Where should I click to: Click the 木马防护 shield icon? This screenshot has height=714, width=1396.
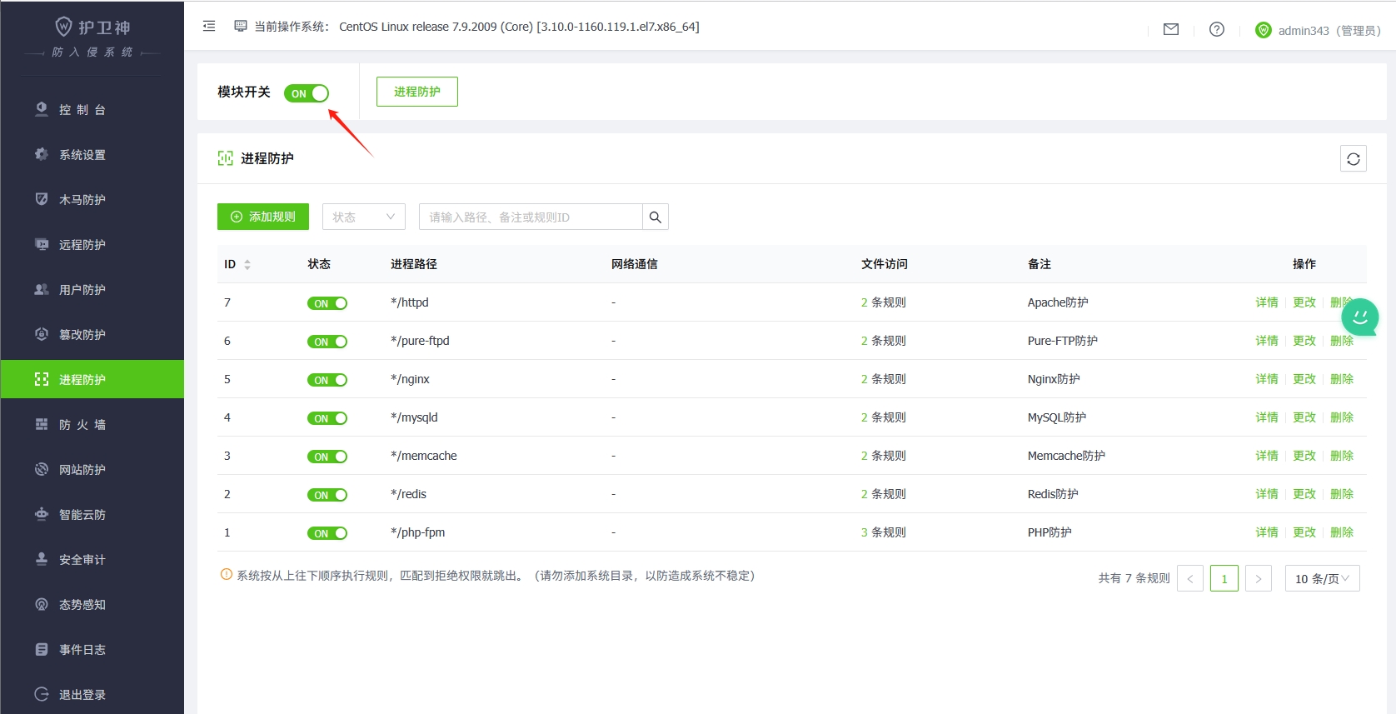coord(42,199)
